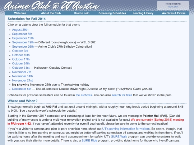Click the 'Where and When?' heading
The height and width of the screenshot is (145, 194).
[22, 101]
